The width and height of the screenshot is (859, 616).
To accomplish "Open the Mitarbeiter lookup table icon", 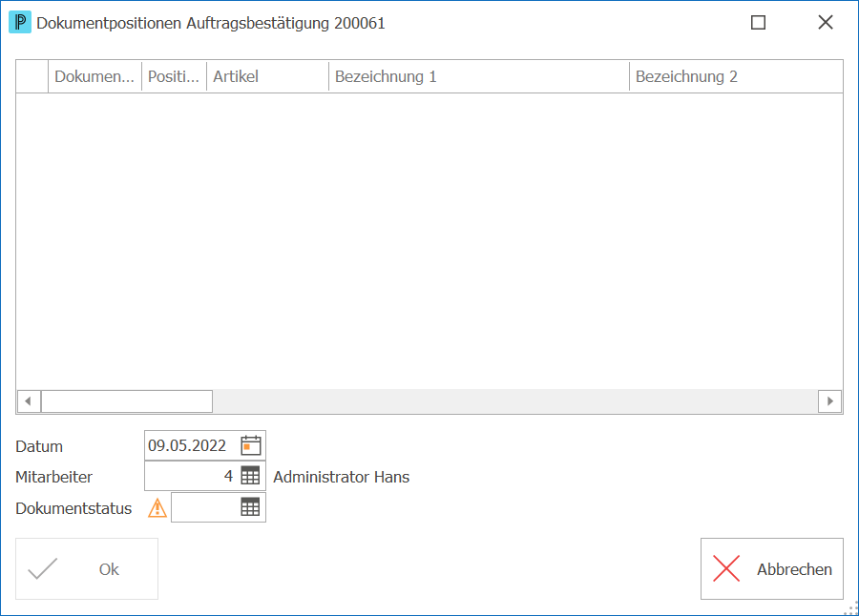I will coord(250,476).
